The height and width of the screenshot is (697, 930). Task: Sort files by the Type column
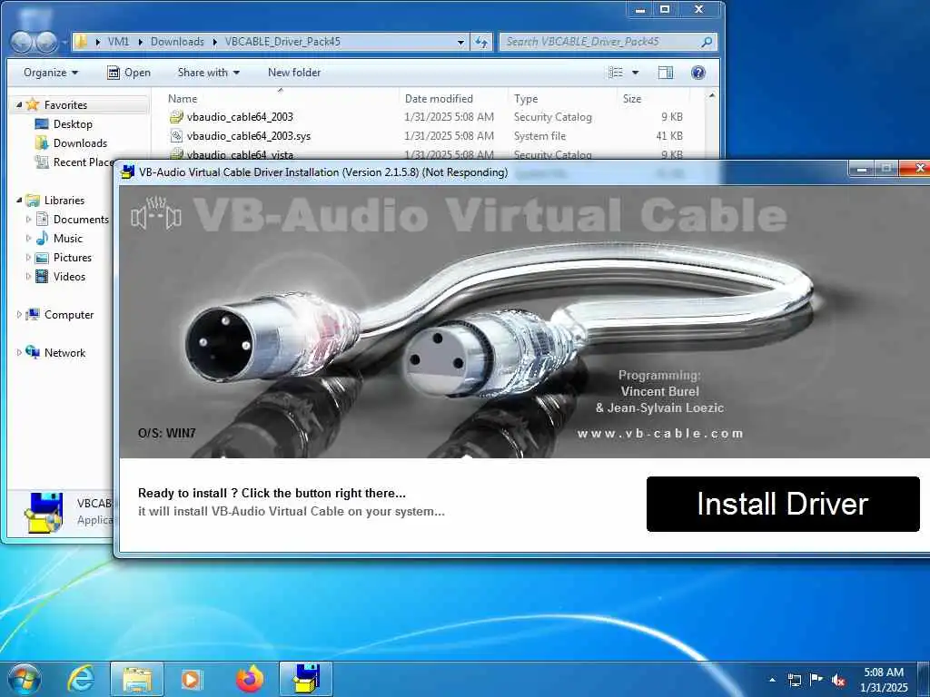click(x=526, y=98)
